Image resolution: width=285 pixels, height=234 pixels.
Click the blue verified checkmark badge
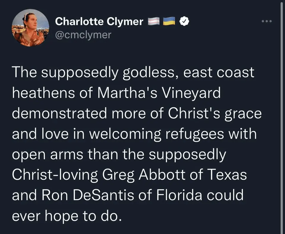point(185,21)
